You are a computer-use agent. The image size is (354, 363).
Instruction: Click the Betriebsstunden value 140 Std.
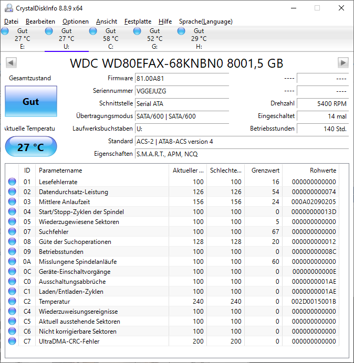pyautogui.click(x=322, y=129)
